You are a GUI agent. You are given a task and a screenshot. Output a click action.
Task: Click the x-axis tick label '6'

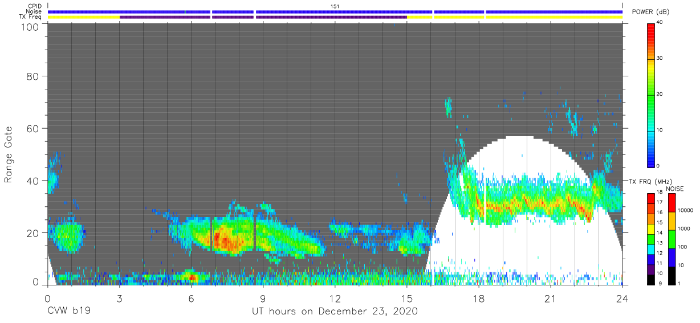pos(191,298)
